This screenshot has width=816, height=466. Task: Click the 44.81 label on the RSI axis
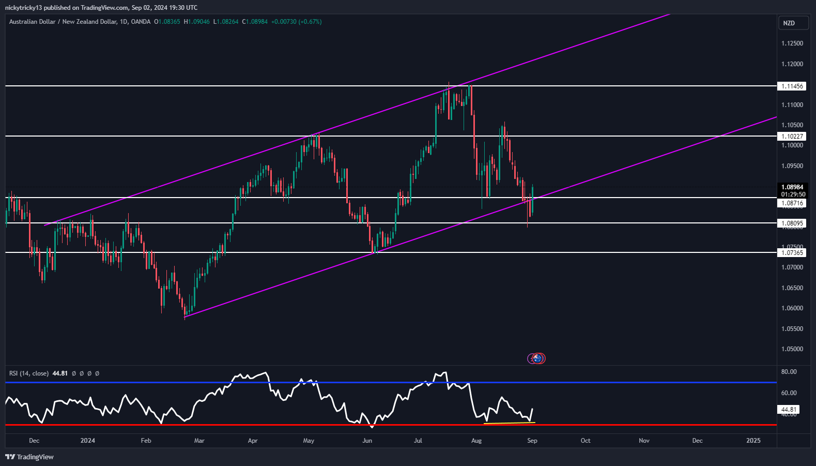pos(789,409)
